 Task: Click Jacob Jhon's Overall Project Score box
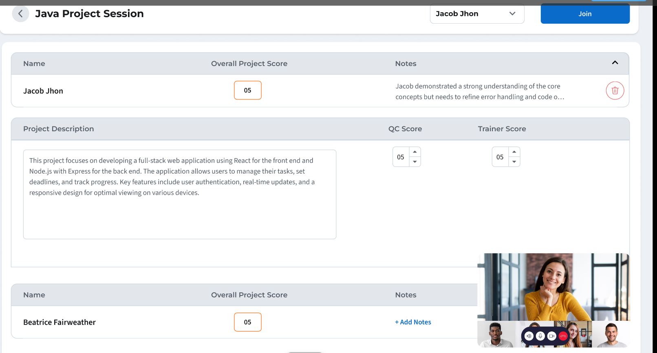248,90
